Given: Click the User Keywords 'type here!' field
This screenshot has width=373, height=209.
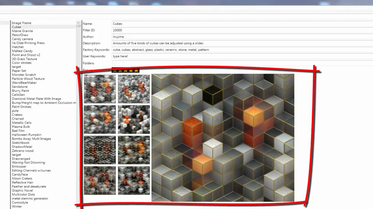Looking at the screenshot, I should click(x=242, y=56).
